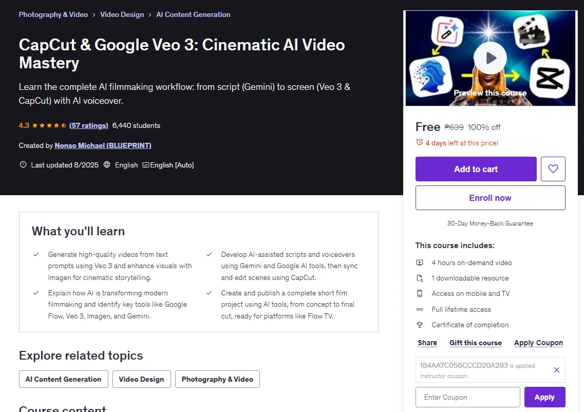Click Preview this course caption
This screenshot has height=412, width=584.
coord(490,93)
